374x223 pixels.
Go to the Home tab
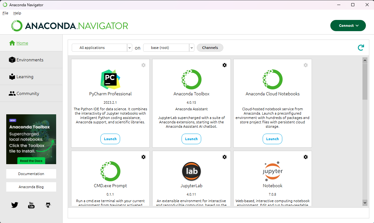tap(31, 43)
